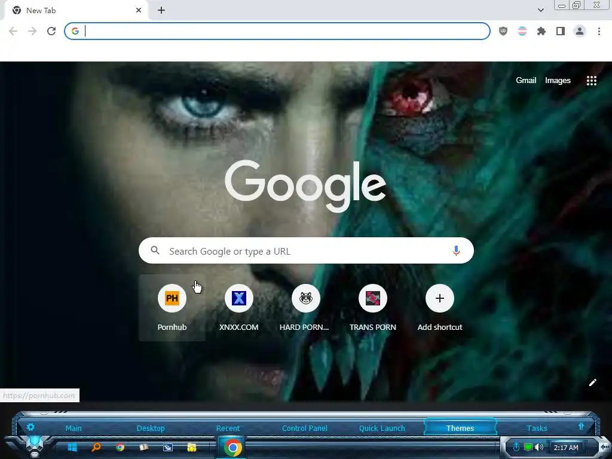Open the TRANS PORN shortcut tile
This screenshot has width=612, height=459.
tap(373, 308)
